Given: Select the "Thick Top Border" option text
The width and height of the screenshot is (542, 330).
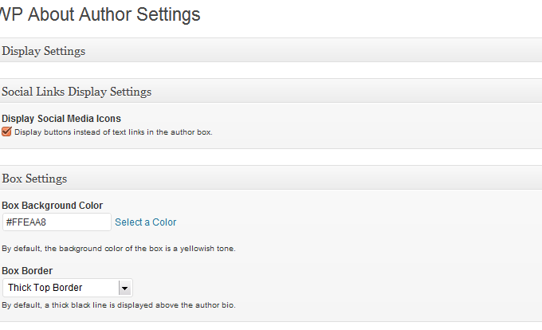Looking at the screenshot, I should (x=45, y=288).
